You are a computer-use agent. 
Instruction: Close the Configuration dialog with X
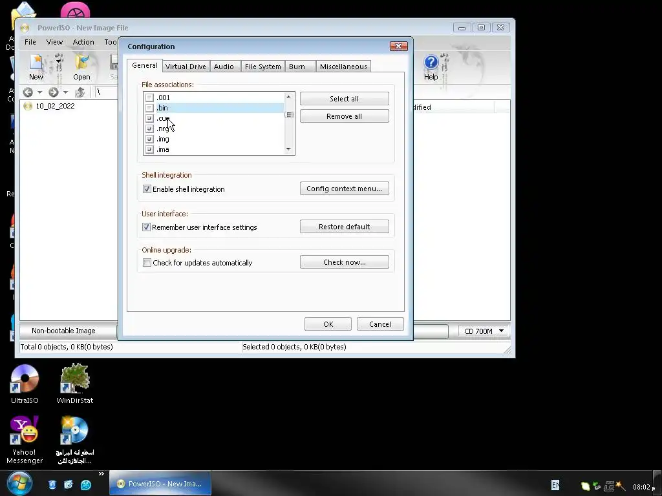pos(398,46)
